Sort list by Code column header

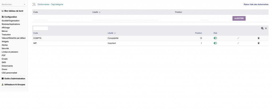point(36,33)
